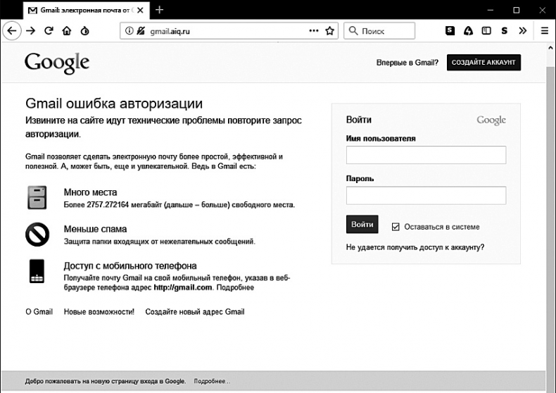This screenshot has height=393, width=556.
Task: Bookmark this page with the star icon
Action: point(329,31)
